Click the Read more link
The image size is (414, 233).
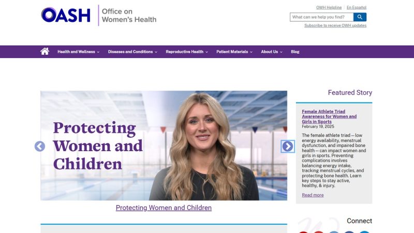pyautogui.click(x=313, y=195)
